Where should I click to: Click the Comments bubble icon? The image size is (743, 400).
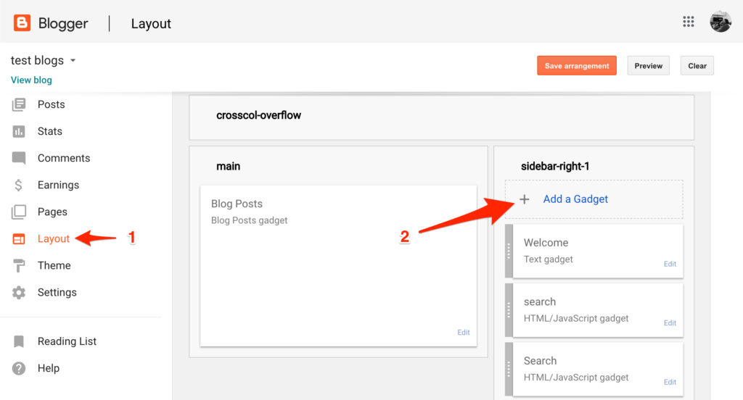(x=18, y=158)
